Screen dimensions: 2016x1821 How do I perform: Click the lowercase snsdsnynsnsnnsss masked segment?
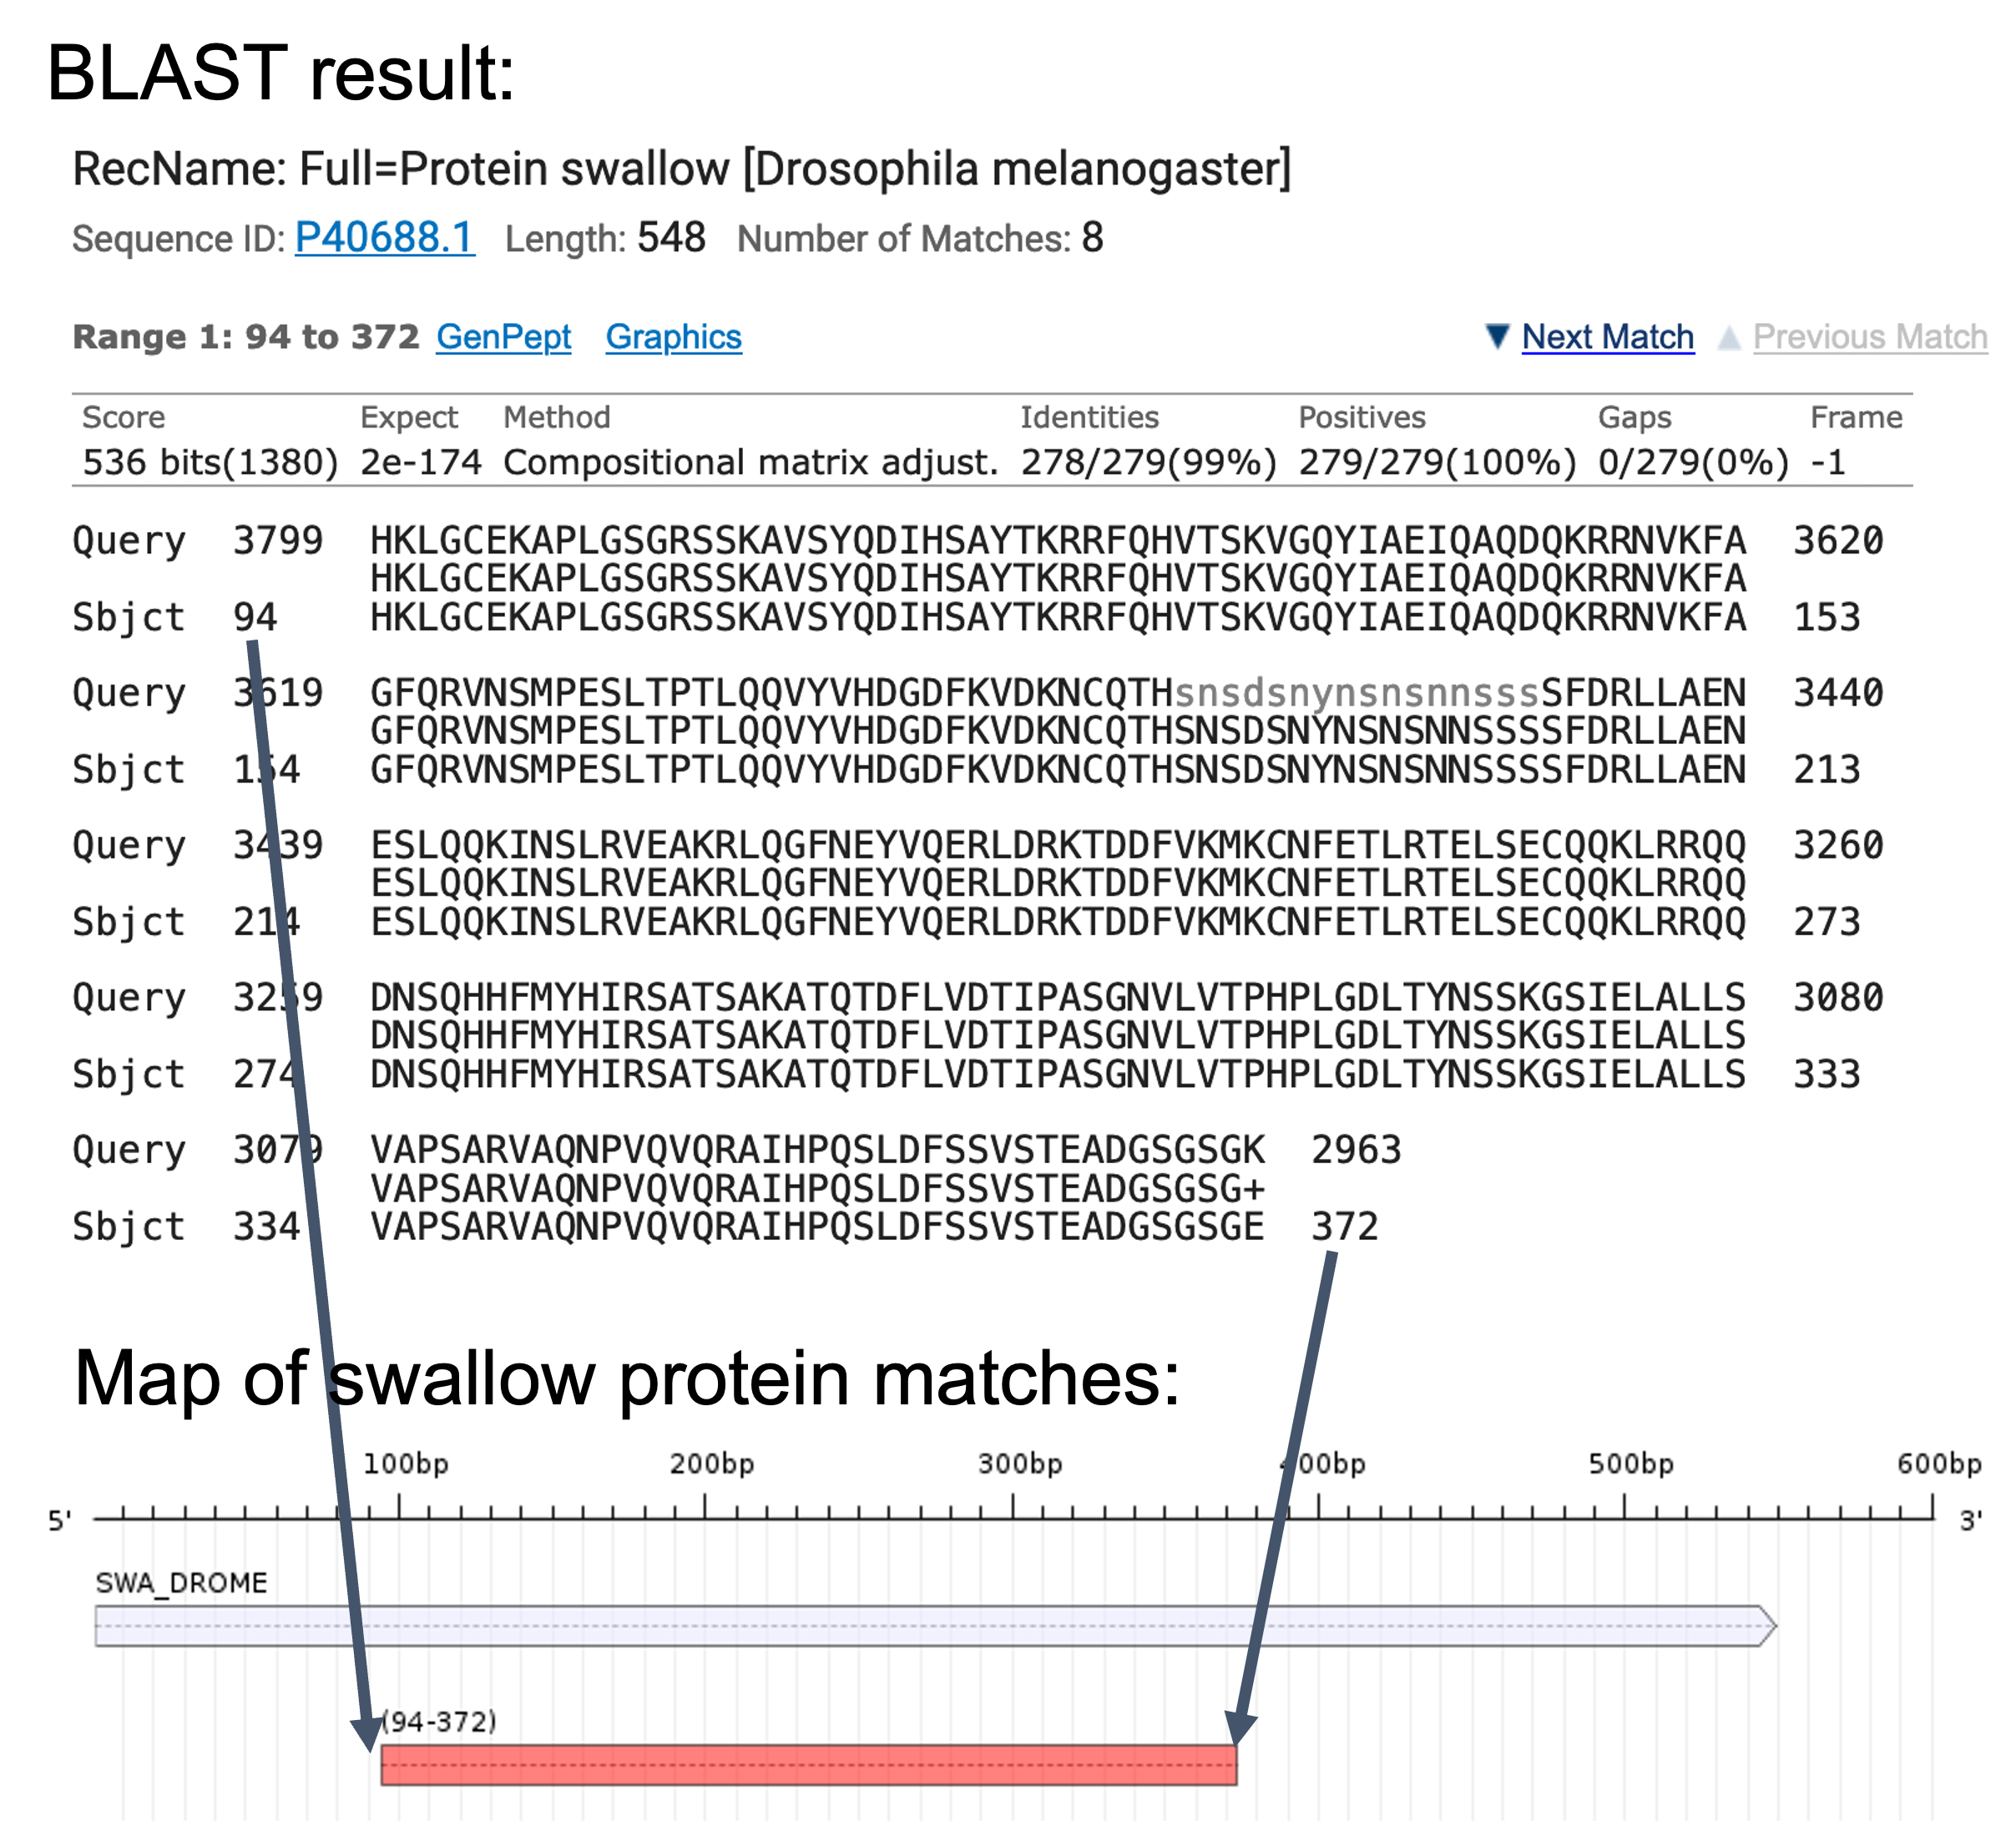[x=1356, y=692]
